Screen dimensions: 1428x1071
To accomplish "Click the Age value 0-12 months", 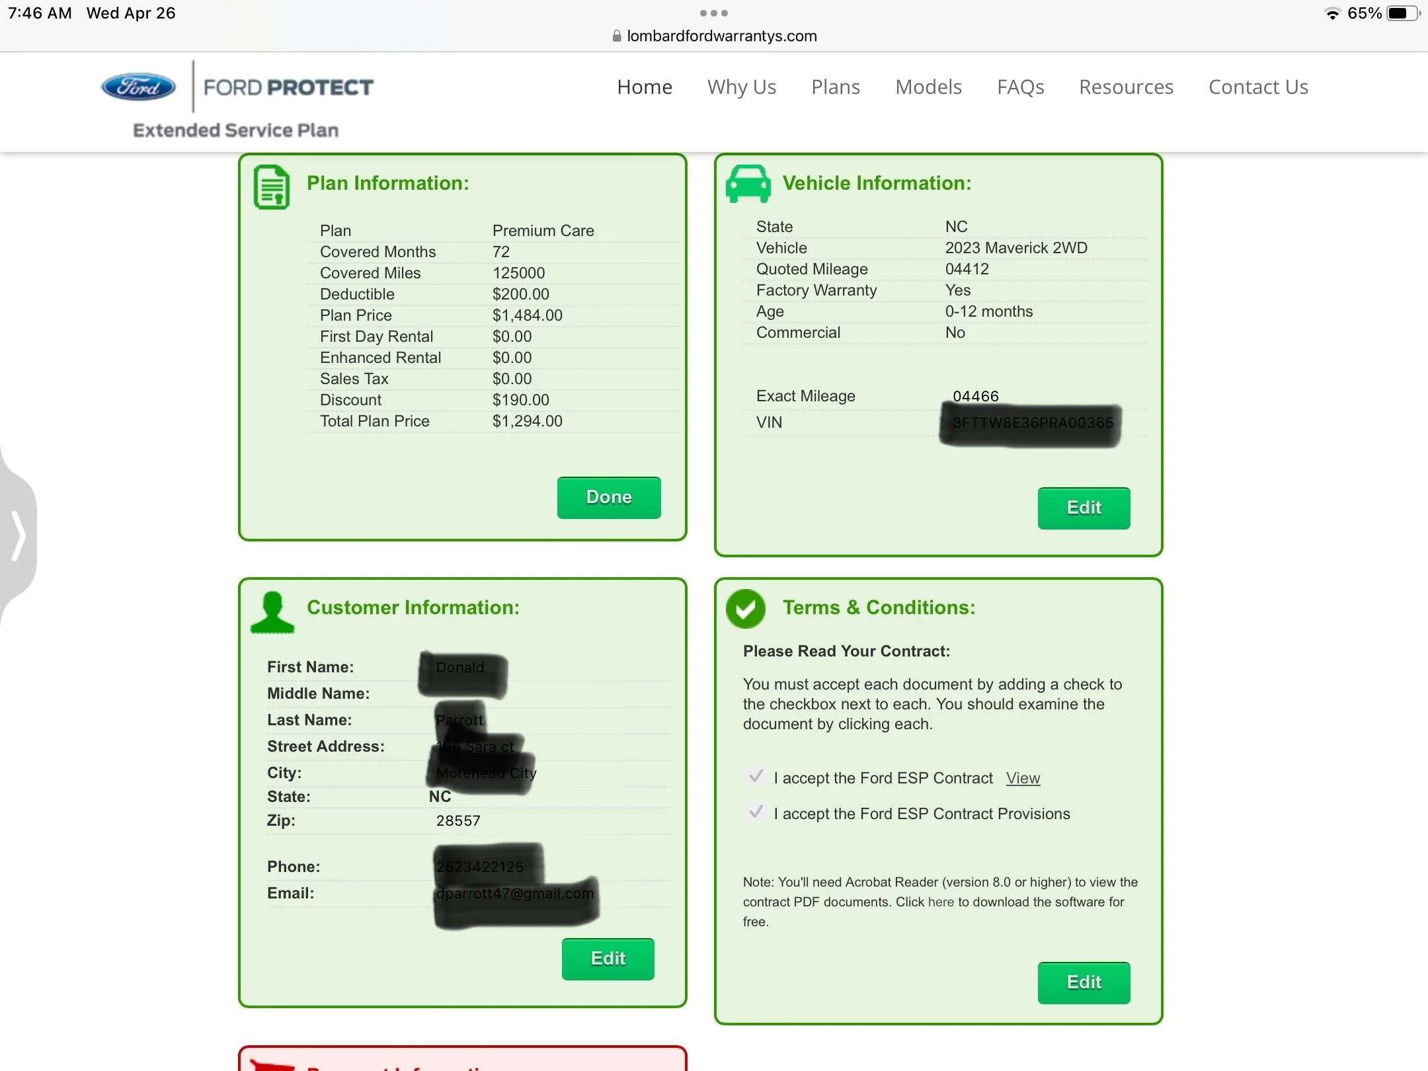I will (989, 311).
